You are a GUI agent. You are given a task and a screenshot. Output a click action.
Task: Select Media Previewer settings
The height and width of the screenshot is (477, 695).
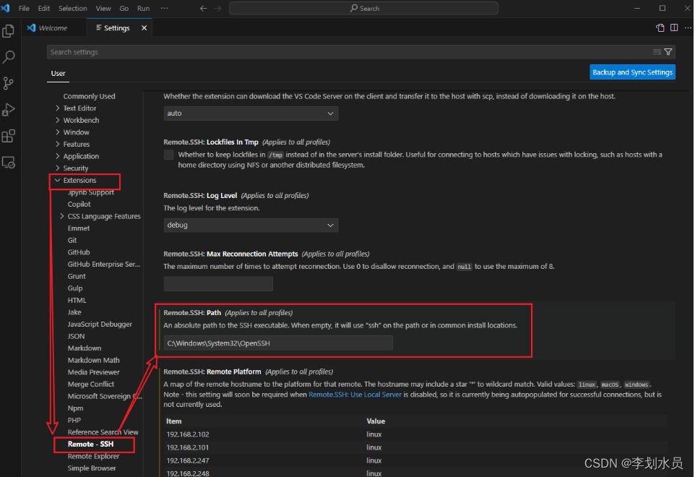click(93, 372)
